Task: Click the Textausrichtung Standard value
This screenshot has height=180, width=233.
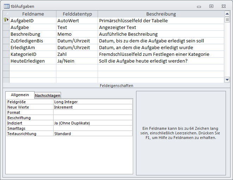Action: tap(93, 134)
